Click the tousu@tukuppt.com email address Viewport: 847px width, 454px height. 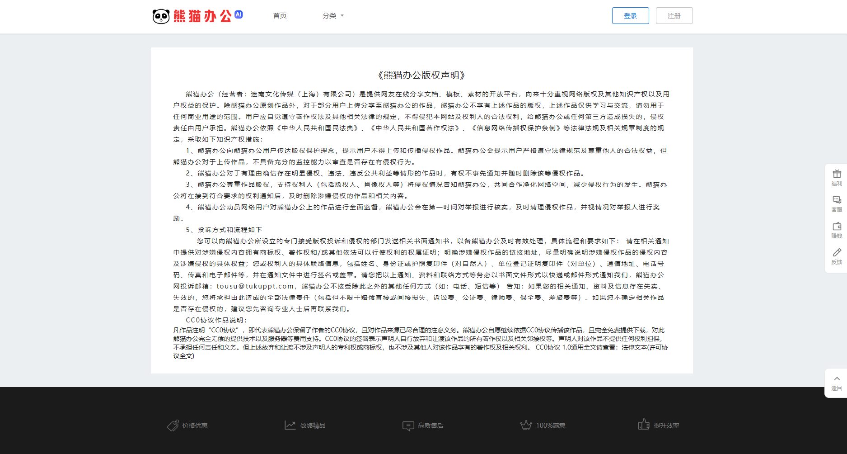click(254, 286)
